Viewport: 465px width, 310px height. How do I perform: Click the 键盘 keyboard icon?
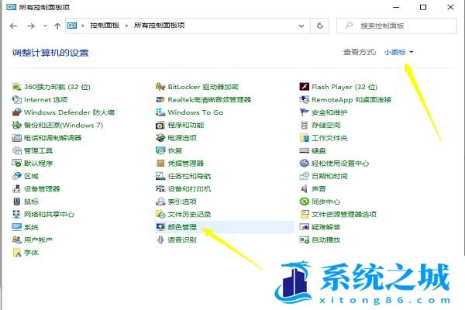pos(305,150)
